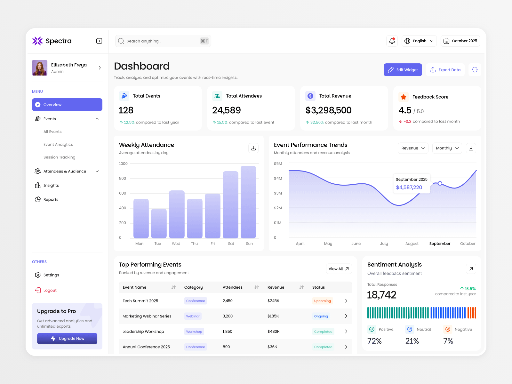Click the download icon on Event Performance Trends
Viewport: 512px width, 384px height.
pyautogui.click(x=471, y=148)
